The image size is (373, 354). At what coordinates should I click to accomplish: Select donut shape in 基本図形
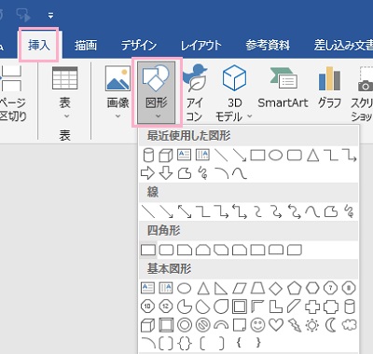(x=185, y=325)
